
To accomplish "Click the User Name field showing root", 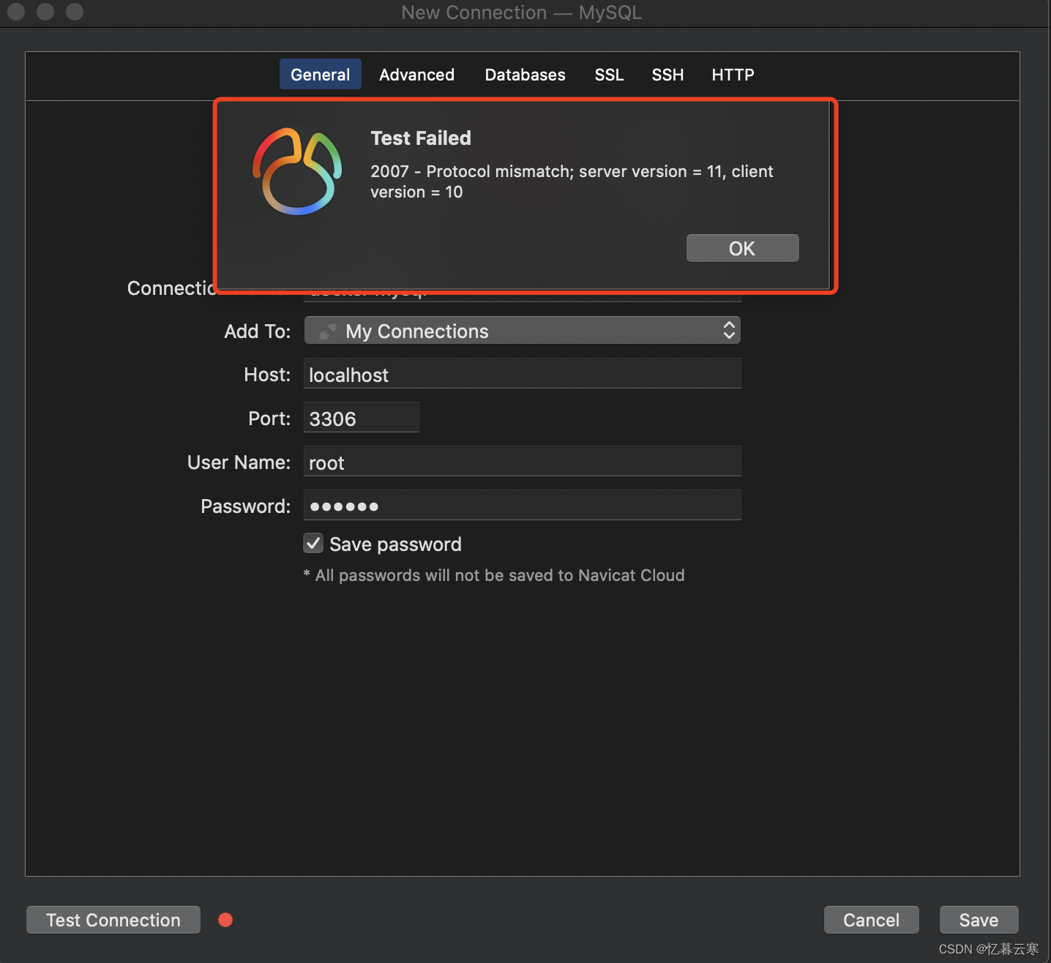I will pos(521,462).
